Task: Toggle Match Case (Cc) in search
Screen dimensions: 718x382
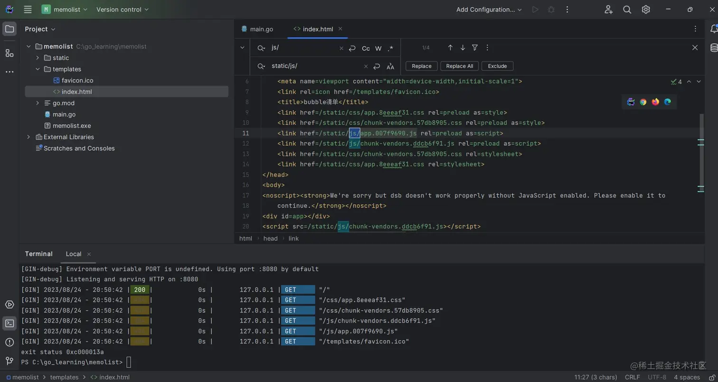Action: (x=366, y=48)
